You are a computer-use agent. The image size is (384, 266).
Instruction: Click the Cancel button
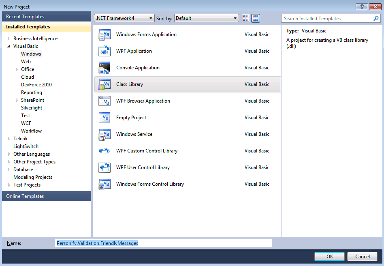[x=362, y=256]
